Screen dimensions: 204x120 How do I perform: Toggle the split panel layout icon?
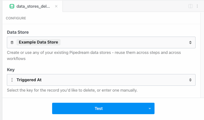190,6
